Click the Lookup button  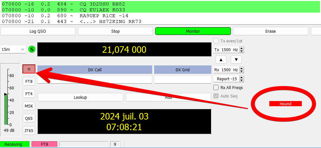point(80,97)
